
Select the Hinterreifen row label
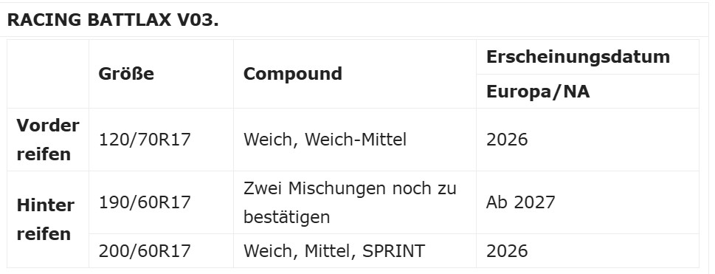[48, 219]
